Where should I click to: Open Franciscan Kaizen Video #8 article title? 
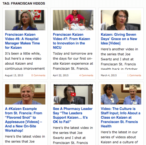tap(22, 41)
